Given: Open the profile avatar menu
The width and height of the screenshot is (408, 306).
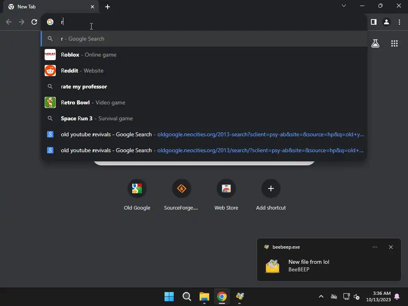Looking at the screenshot, I should click(x=386, y=22).
